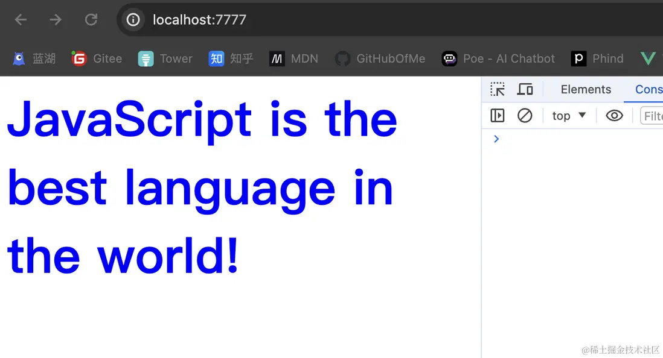
Task: Select the inspect element picker tool
Action: click(x=498, y=89)
